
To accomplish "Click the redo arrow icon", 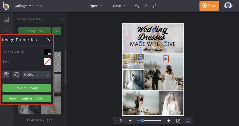I will coord(146,6).
